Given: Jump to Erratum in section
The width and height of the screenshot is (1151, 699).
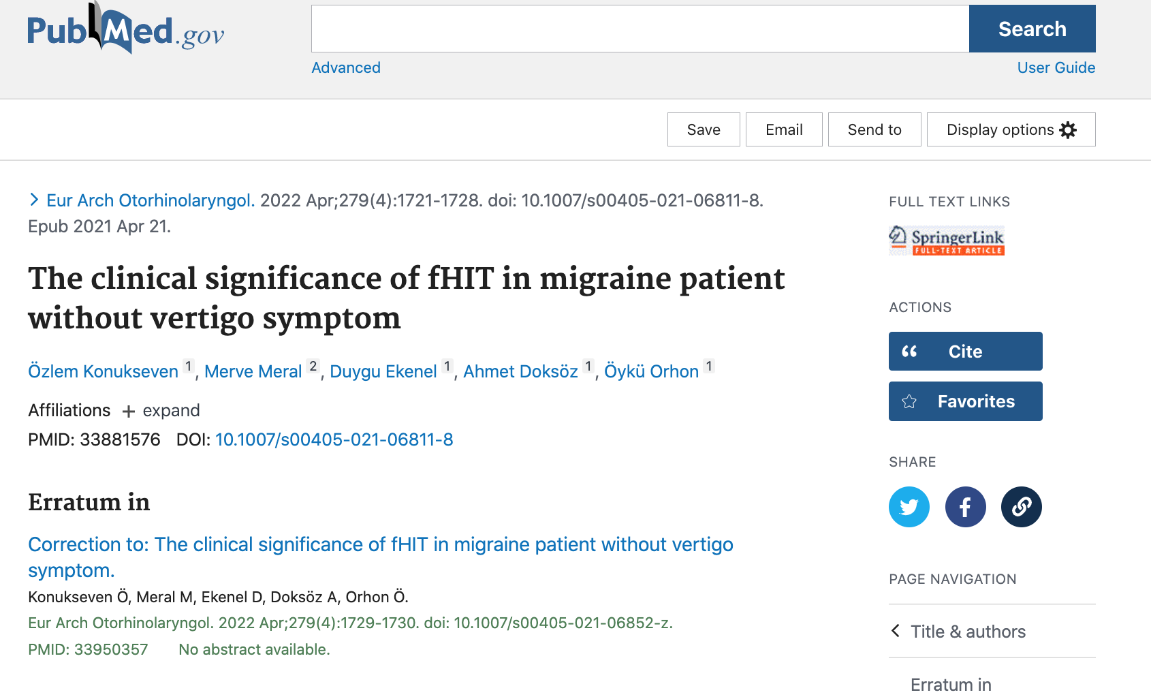Looking at the screenshot, I should [951, 684].
